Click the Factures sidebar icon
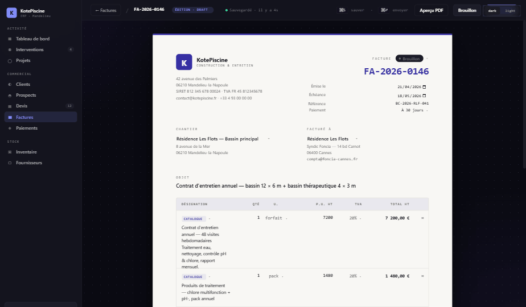The width and height of the screenshot is (526, 307). tap(10, 117)
